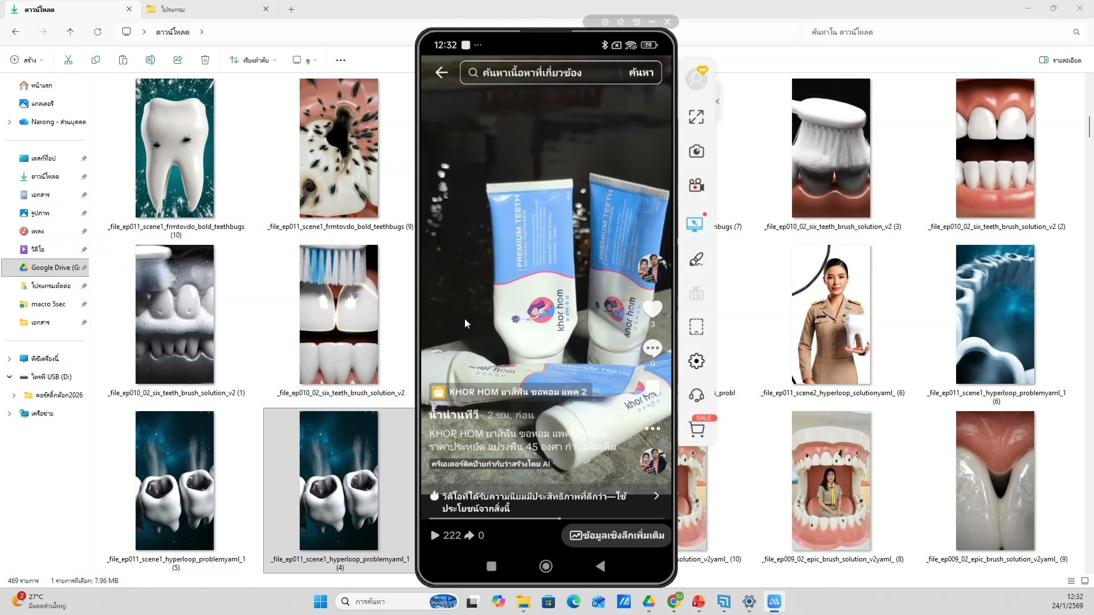Expand the USB drive (D:) tree node
Image resolution: width=1094 pixels, height=615 pixels.
tap(10, 377)
